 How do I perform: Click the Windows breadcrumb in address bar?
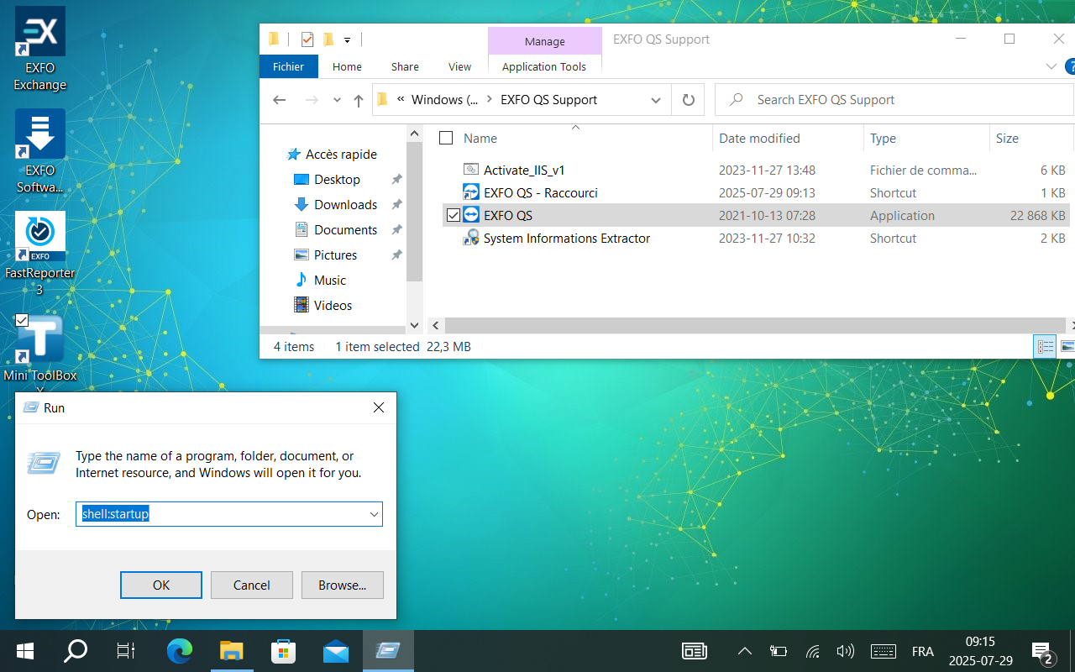pos(445,100)
